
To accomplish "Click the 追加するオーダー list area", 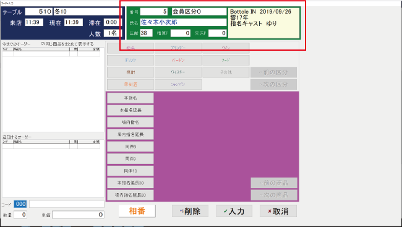I will pos(53,169).
